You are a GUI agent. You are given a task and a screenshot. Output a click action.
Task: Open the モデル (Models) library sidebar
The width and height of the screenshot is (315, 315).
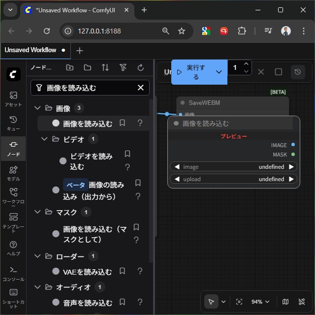[x=13, y=173]
